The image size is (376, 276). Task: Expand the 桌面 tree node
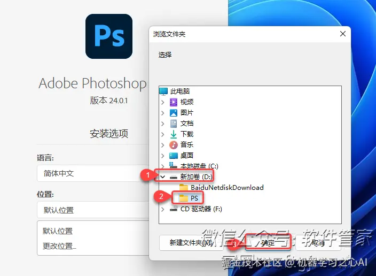pyautogui.click(x=163, y=156)
